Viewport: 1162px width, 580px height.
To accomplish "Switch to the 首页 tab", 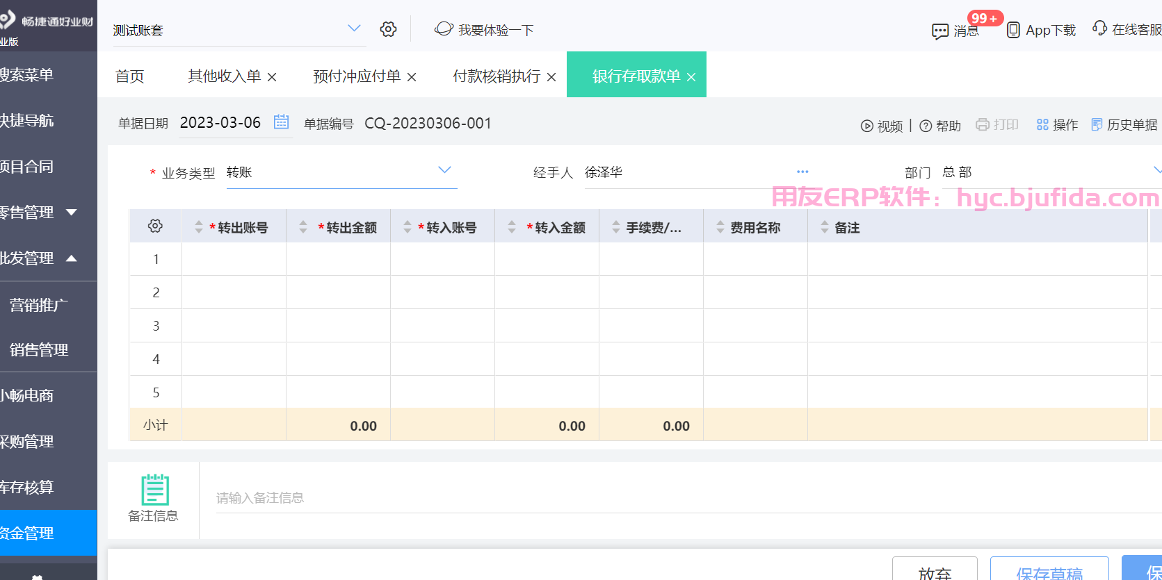I will click(x=130, y=76).
